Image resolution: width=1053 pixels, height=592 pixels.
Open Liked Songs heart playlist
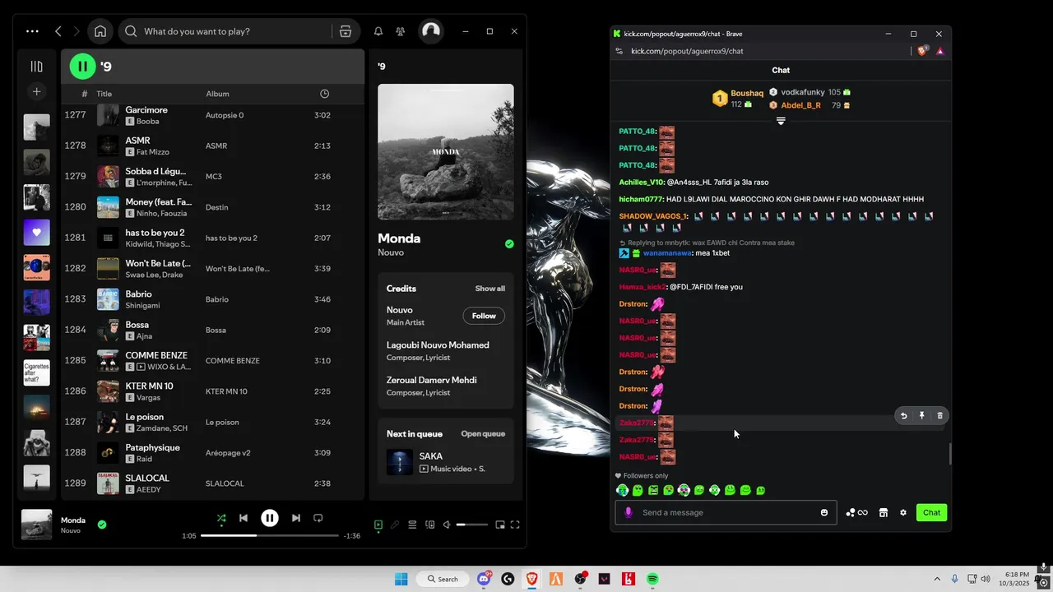click(x=36, y=233)
